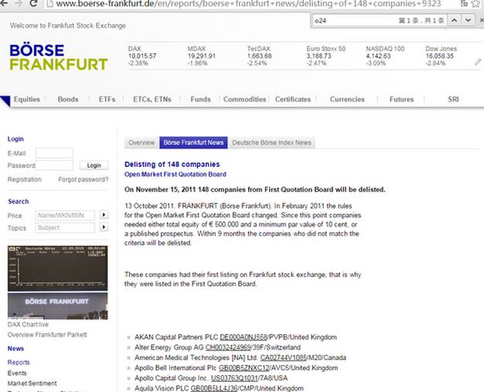The image size is (484, 392).
Task: Submit topics search with arrow button
Action: pyautogui.click(x=104, y=227)
